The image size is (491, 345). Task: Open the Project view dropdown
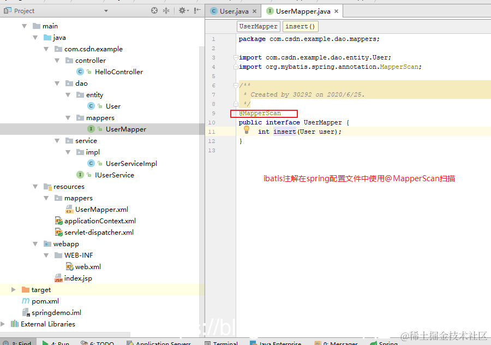(106, 11)
